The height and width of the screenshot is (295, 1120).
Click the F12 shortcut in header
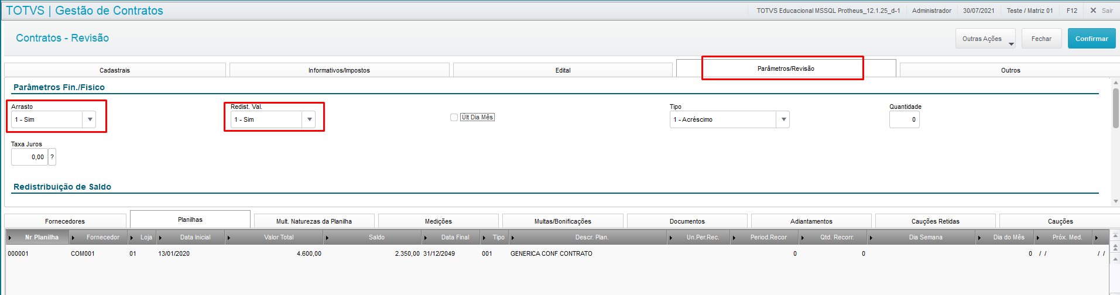[x=1072, y=11]
